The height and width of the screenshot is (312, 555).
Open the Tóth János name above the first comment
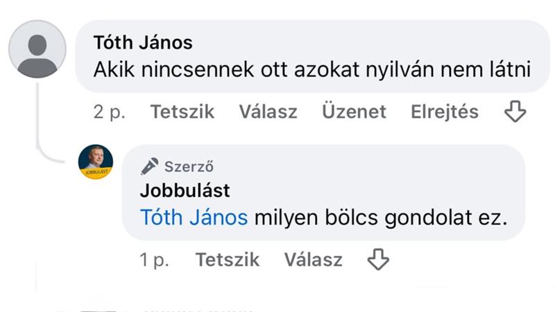click(143, 42)
